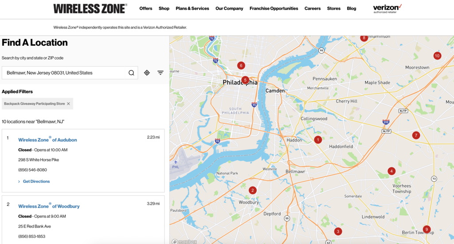
Task: Click address 298 S White Horse Pike
Action: coord(39,160)
